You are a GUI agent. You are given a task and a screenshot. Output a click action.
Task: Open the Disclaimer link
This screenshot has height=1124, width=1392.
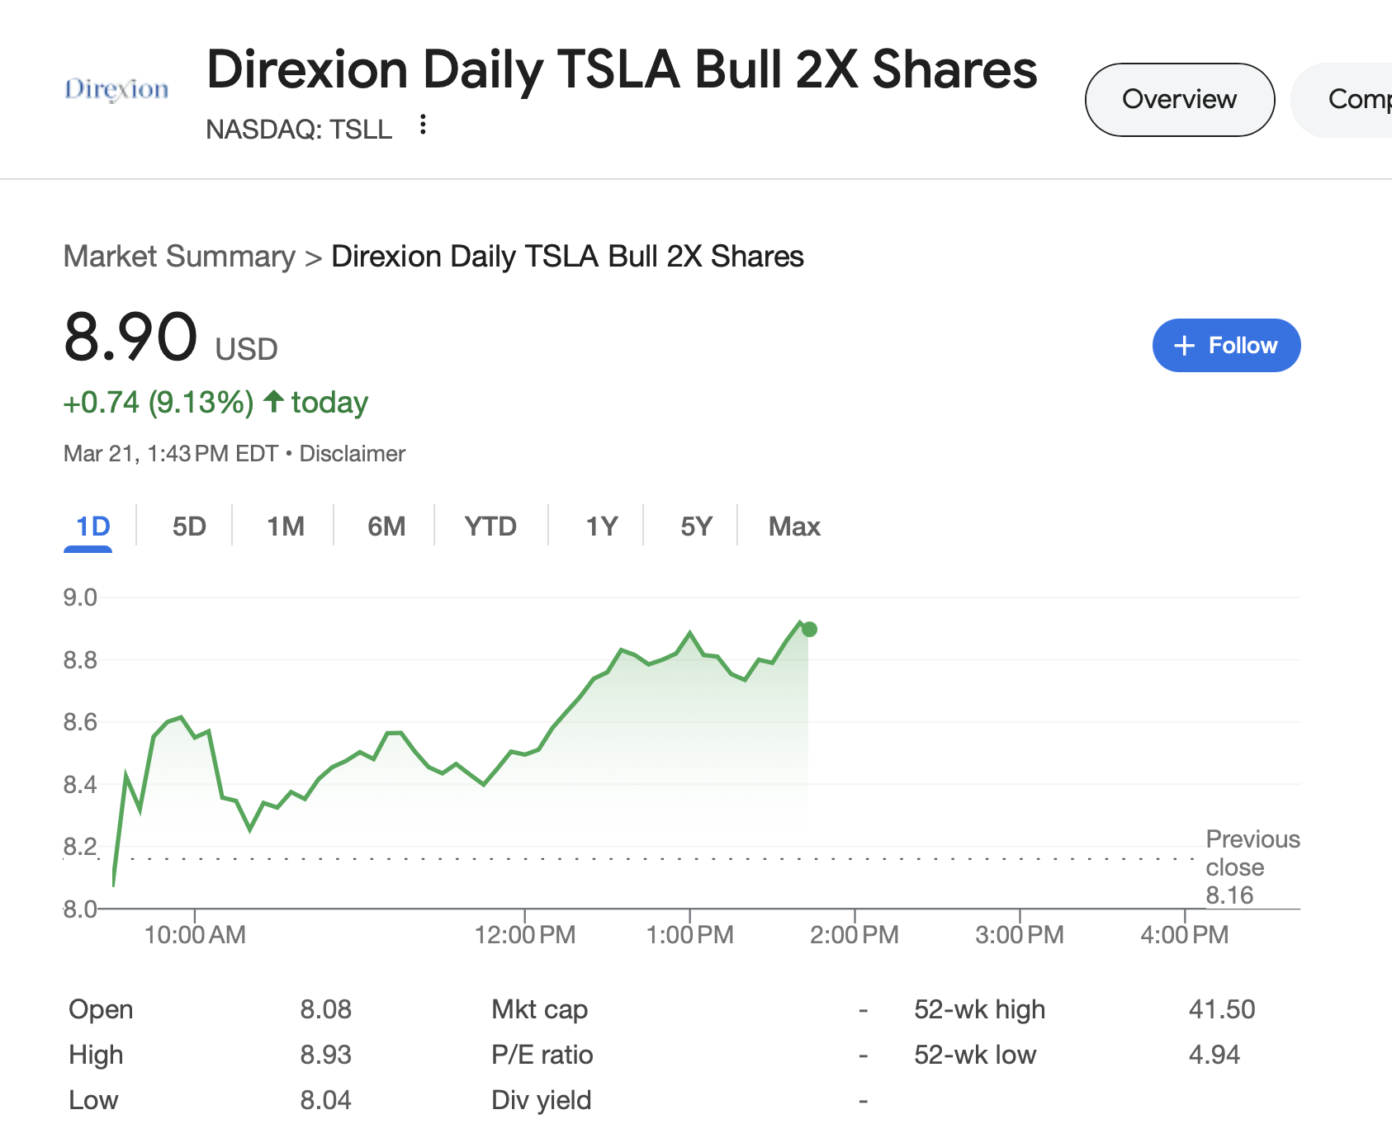[x=353, y=453]
